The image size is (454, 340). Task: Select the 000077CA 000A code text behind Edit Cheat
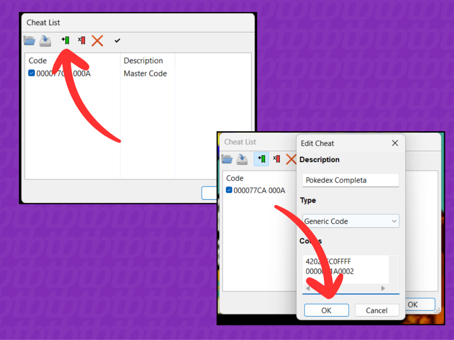tap(259, 190)
